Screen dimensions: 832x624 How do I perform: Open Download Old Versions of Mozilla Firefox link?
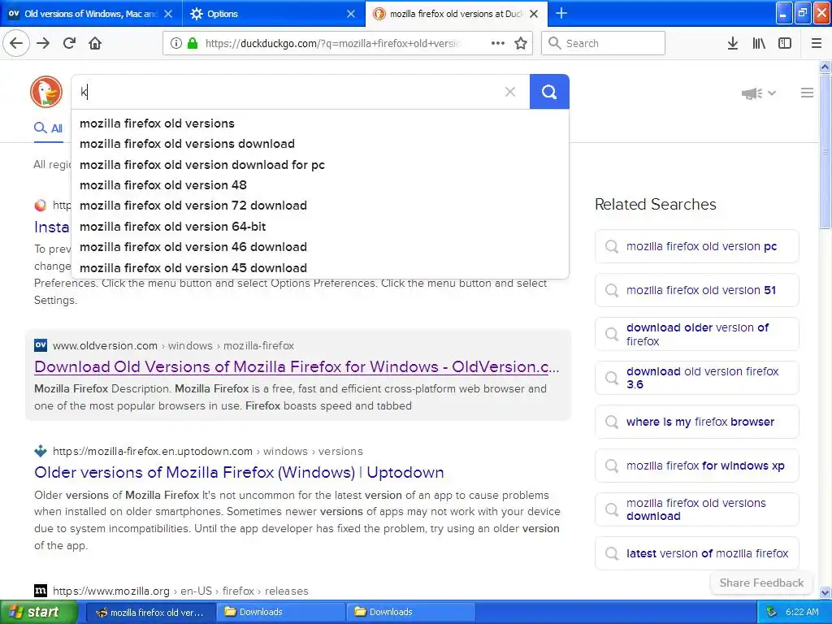297,366
